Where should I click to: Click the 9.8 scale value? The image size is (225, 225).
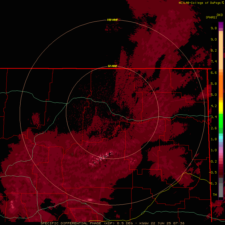pos(214,28)
